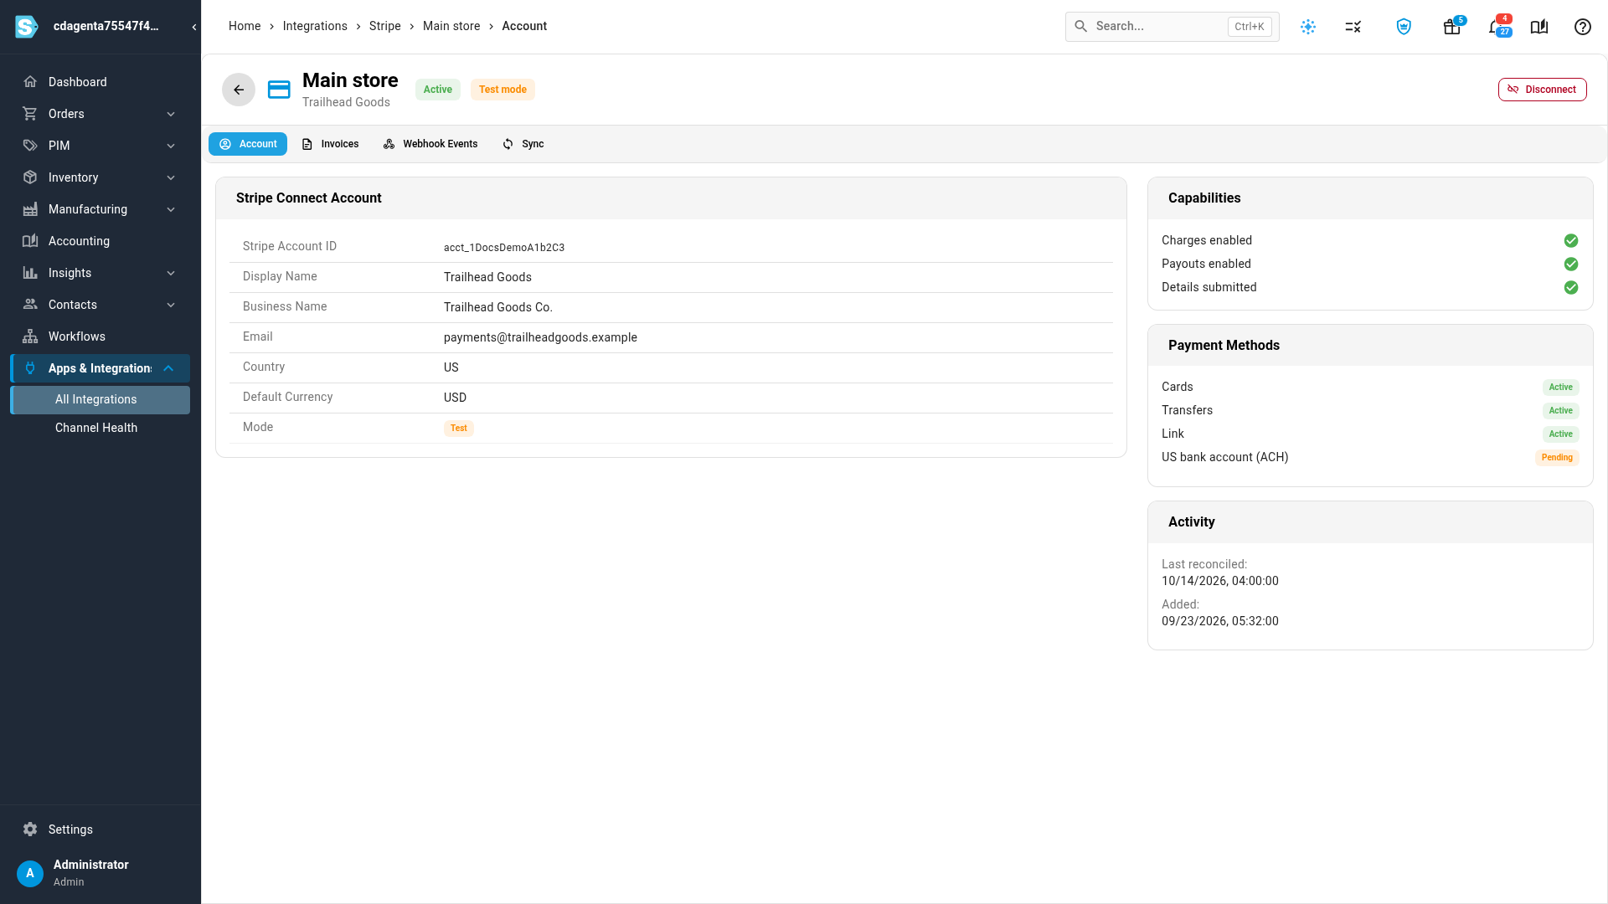The image size is (1608, 904).
Task: Expand the Insights menu chevron
Action: 171,273
